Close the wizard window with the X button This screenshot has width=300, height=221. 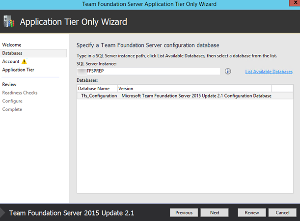295,2
